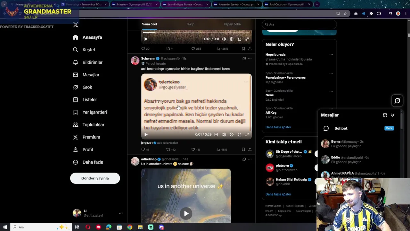This screenshot has height=231, width=410.
Task: Open Sohbet beta chat
Action: click(x=359, y=128)
